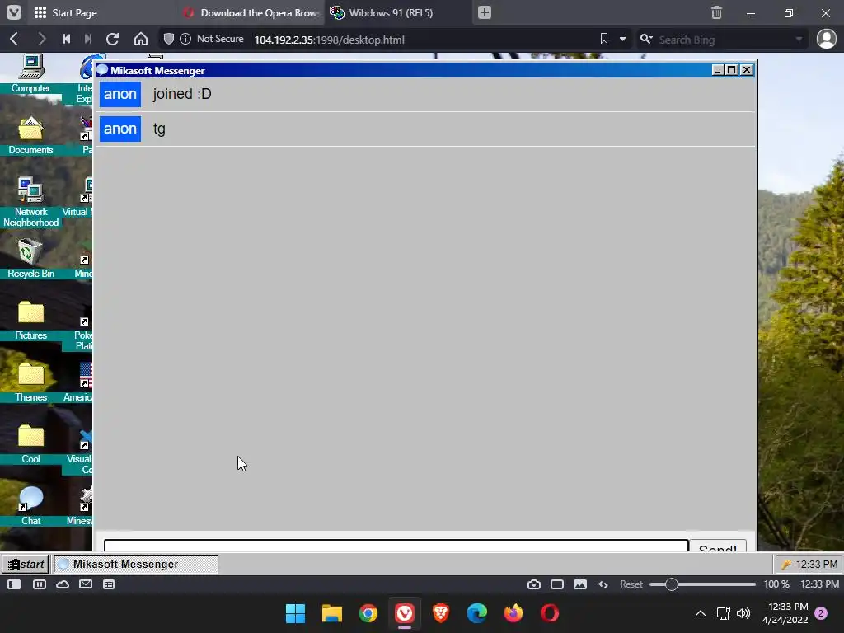Launch Google Chrome from taskbar
This screenshot has height=633, width=844.
(368, 613)
